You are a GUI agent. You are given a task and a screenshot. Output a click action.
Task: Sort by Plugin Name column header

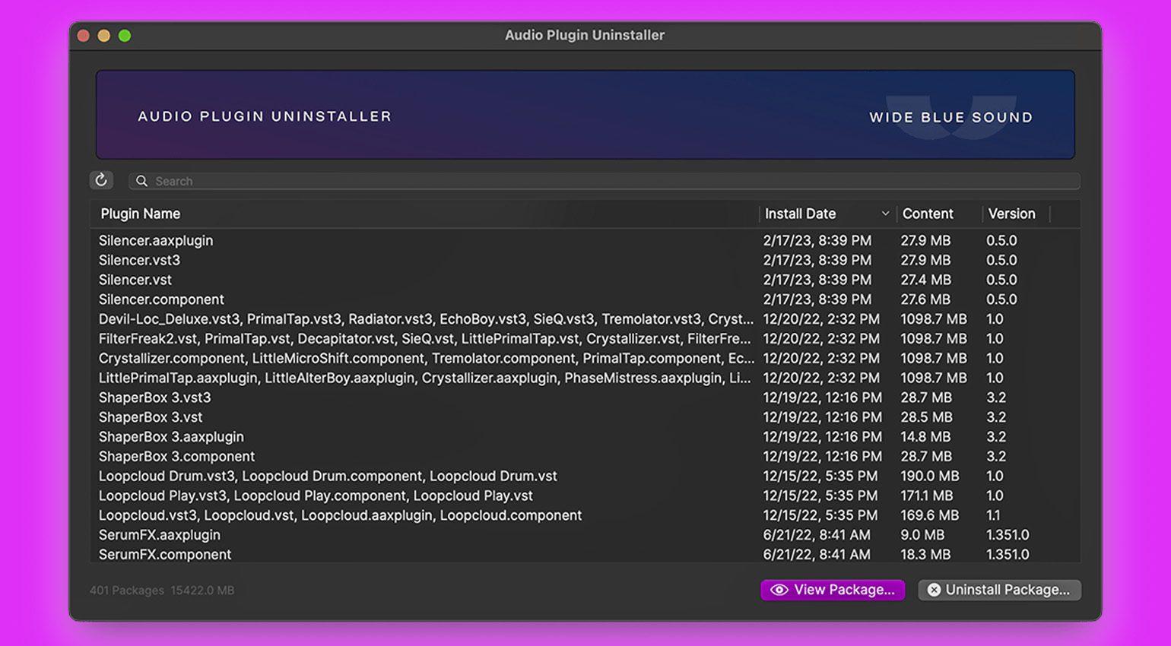tap(141, 214)
